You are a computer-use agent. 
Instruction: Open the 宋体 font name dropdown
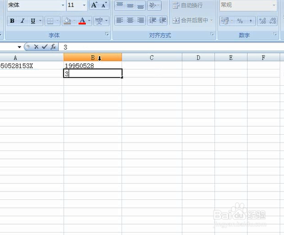coord(63,5)
